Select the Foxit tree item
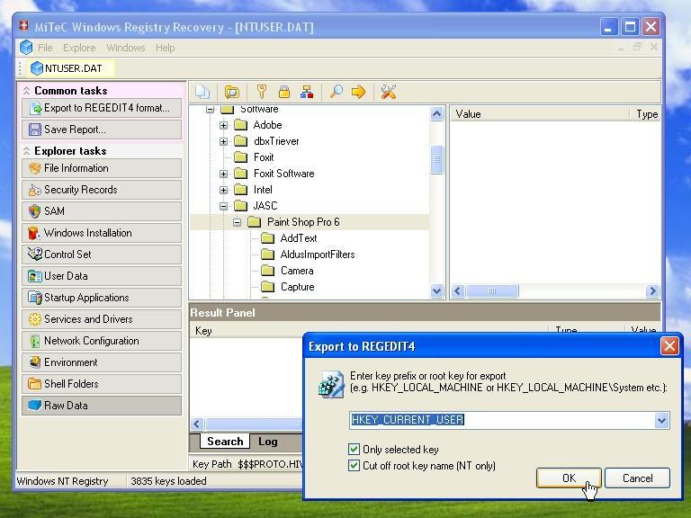 tap(264, 157)
